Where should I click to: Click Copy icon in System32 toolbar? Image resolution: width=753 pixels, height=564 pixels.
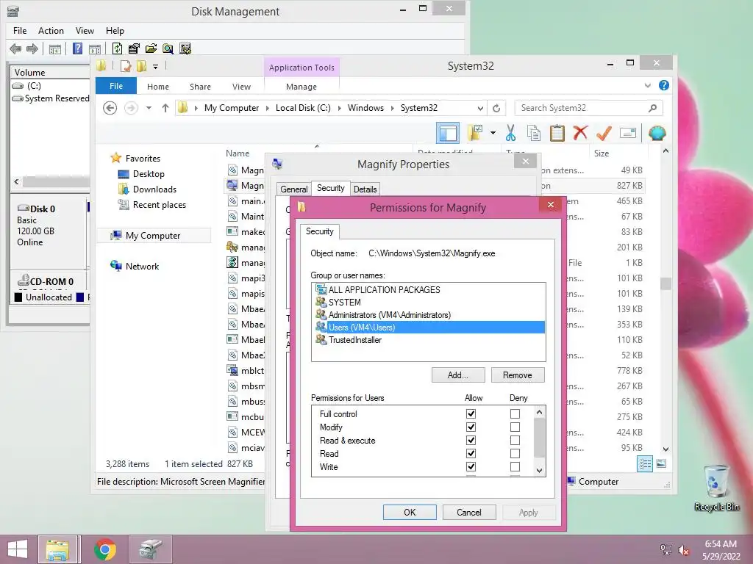(534, 133)
